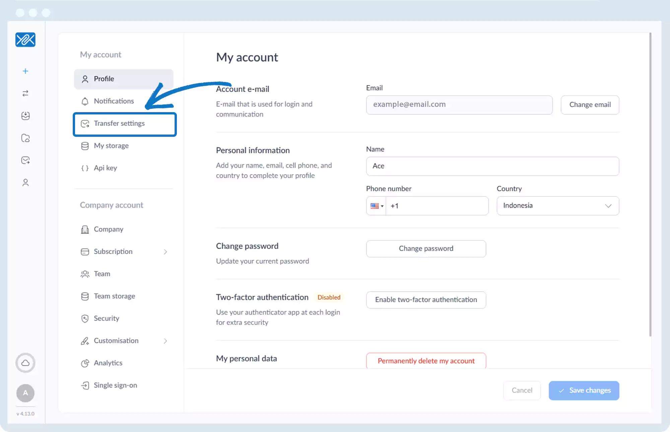Open transfers arrows icon in left rail
This screenshot has width=670, height=432.
pyautogui.click(x=25, y=93)
